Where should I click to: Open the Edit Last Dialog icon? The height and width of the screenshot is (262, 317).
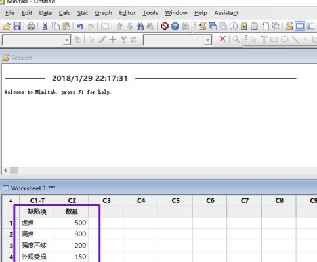point(105,26)
